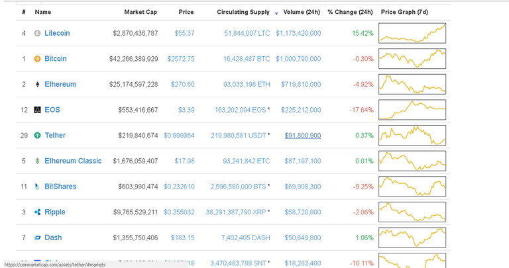Click supply 93,033,198 ETH
Screen dimensions: 509x268
point(247,84)
